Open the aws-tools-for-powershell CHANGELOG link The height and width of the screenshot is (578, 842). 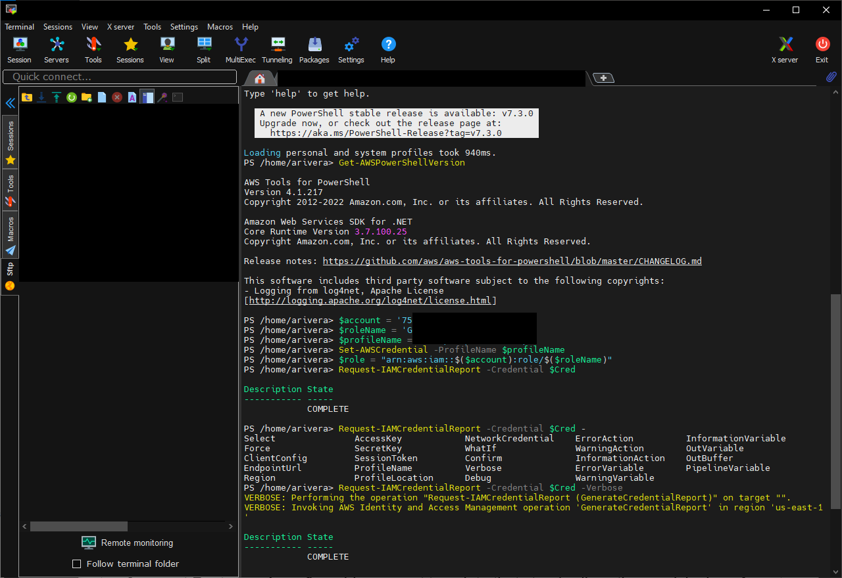(x=512, y=261)
